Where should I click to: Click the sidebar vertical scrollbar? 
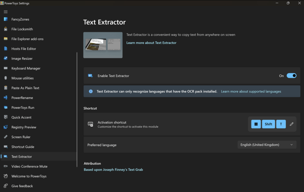pyautogui.click(x=77, y=109)
